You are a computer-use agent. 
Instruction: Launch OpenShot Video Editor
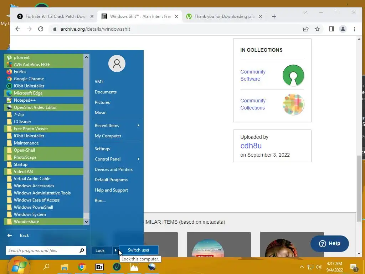[43, 107]
